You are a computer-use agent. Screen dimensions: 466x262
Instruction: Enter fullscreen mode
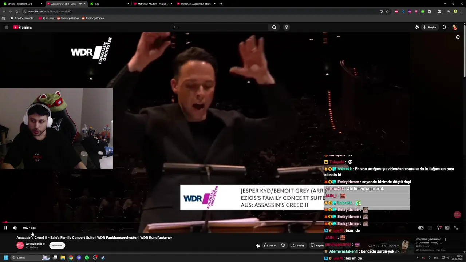pos(456,228)
